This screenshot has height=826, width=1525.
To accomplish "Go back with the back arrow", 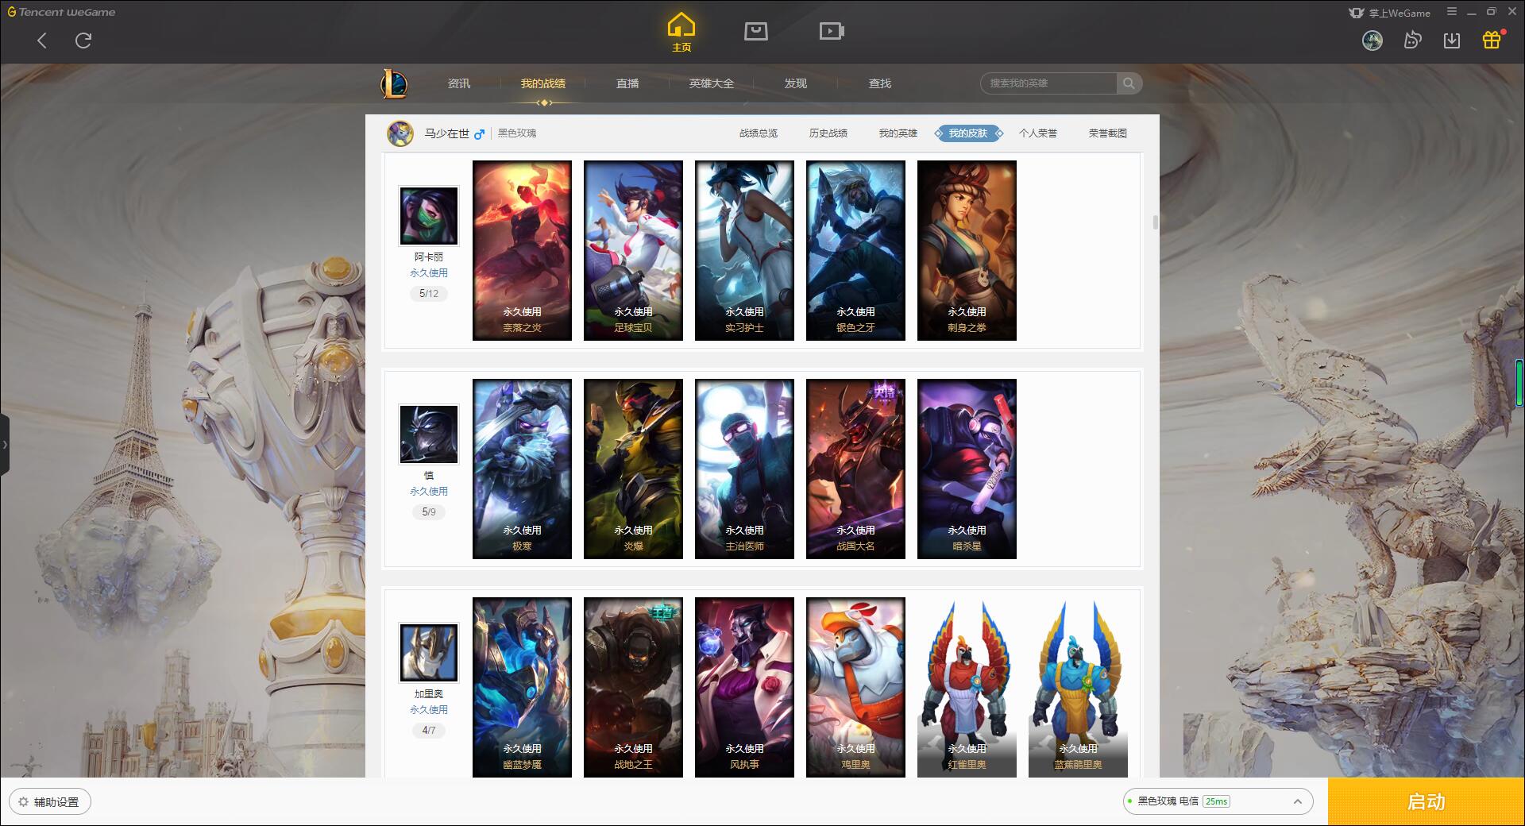I will click(x=42, y=41).
